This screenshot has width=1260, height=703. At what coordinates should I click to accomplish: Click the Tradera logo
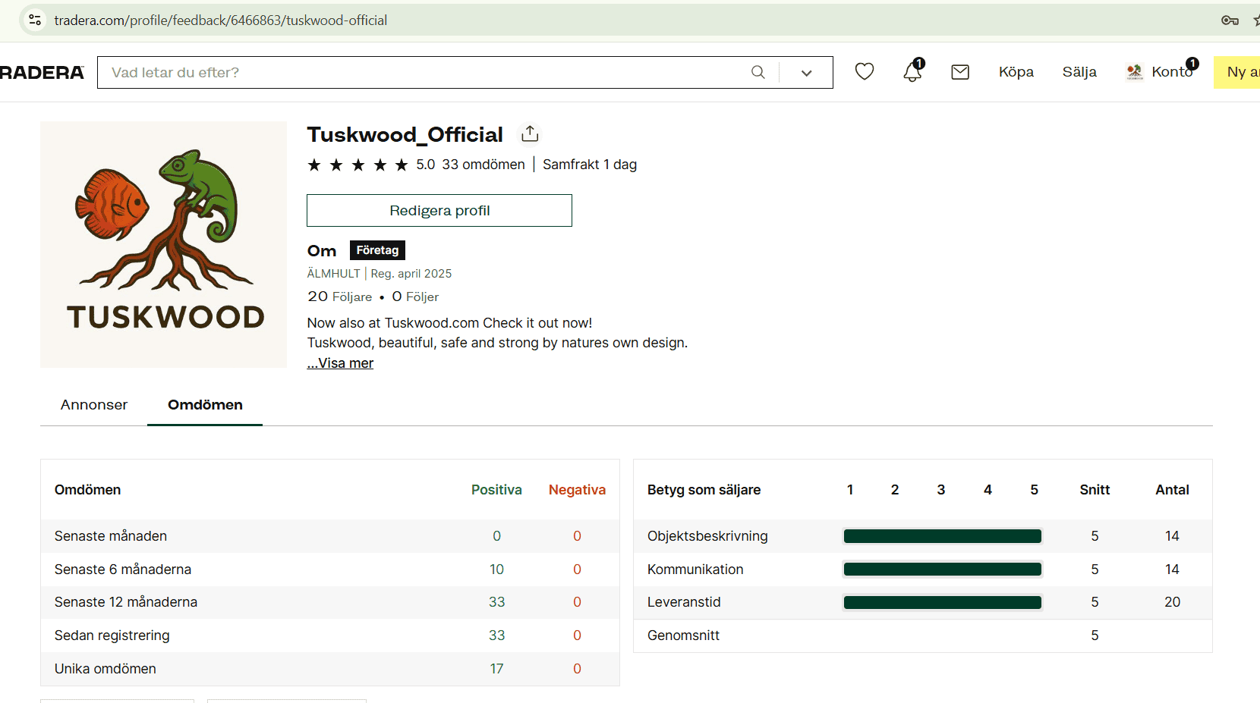(x=42, y=73)
